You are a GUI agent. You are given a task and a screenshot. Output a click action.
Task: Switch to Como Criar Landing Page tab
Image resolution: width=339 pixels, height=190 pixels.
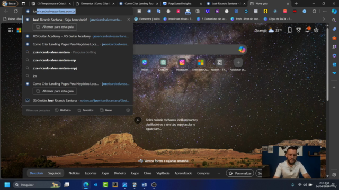[139, 4]
